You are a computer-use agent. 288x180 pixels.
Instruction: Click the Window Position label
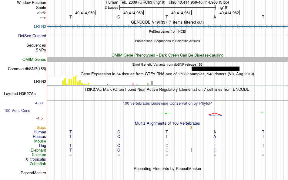tap(32, 2)
